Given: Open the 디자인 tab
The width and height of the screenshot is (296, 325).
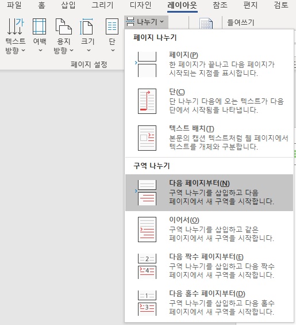Looking at the screenshot, I should [140, 5].
